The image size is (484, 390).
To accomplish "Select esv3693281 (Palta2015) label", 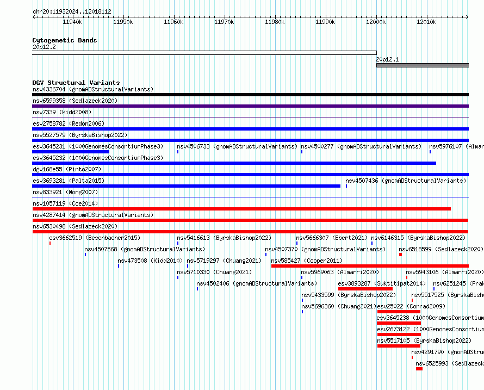I will [69, 181].
